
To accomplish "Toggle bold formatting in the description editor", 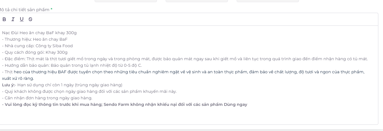I will (x=4, y=19).
